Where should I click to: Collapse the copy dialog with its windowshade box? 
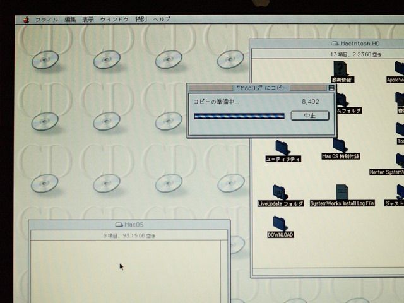[x=331, y=88]
